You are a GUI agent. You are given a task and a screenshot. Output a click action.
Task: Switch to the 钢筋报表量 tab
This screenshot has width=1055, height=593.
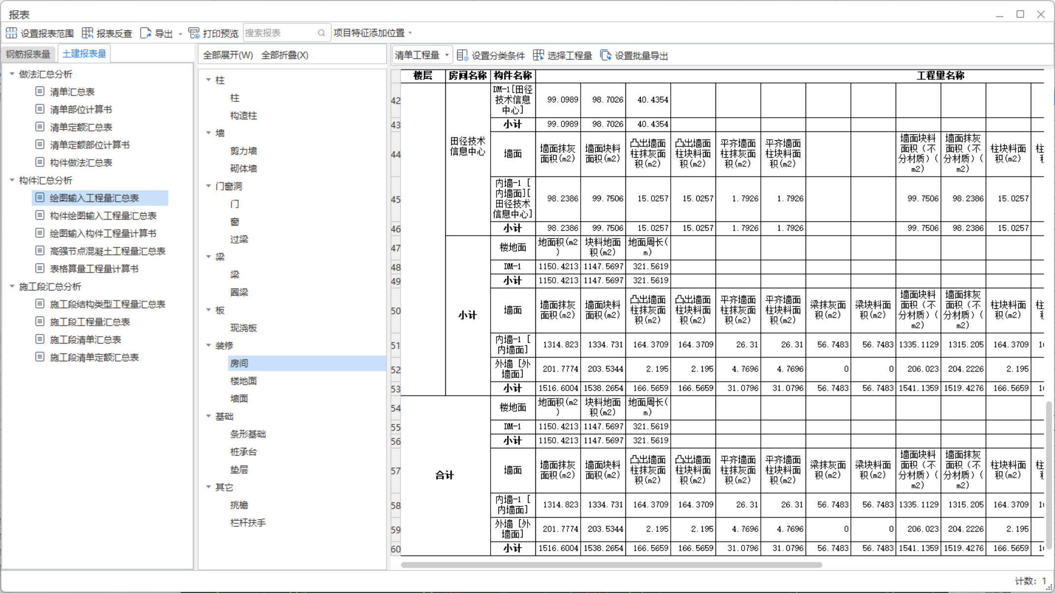coord(28,54)
